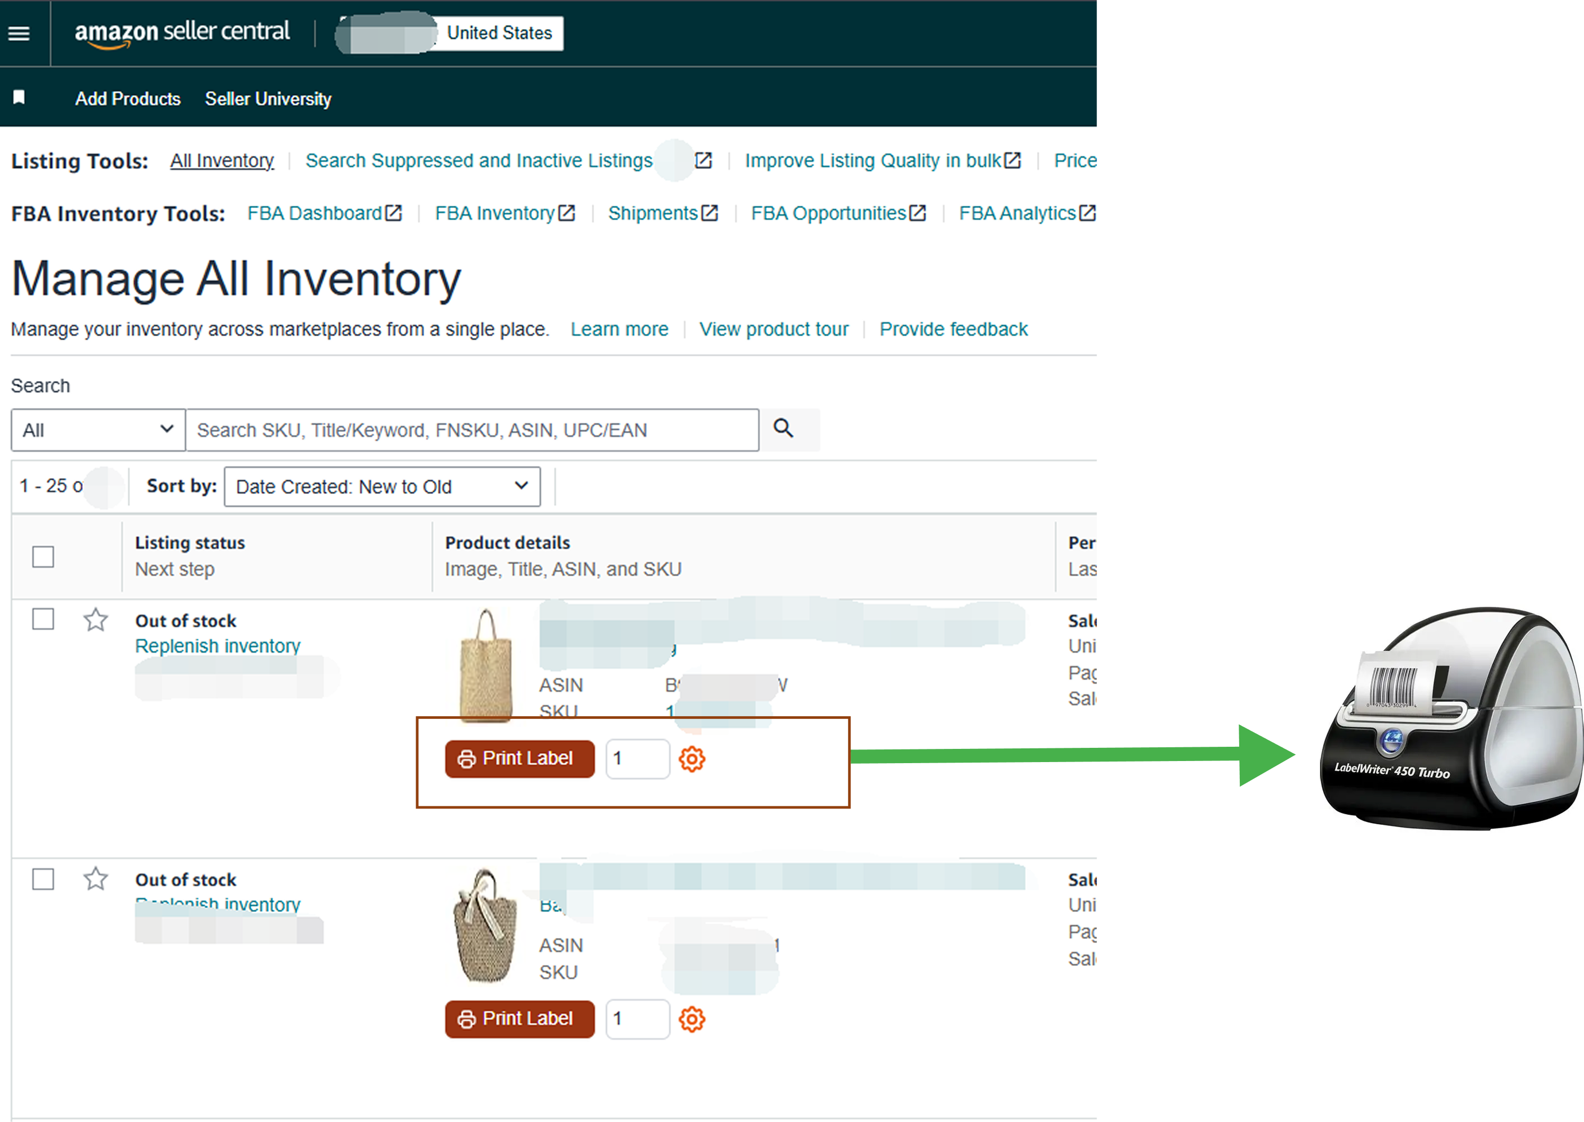Click Print Label button for first product
Image resolution: width=1584 pixels, height=1122 pixels.
click(x=520, y=758)
